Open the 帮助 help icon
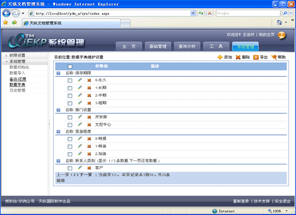This screenshot has height=215, width=296. click(274, 57)
